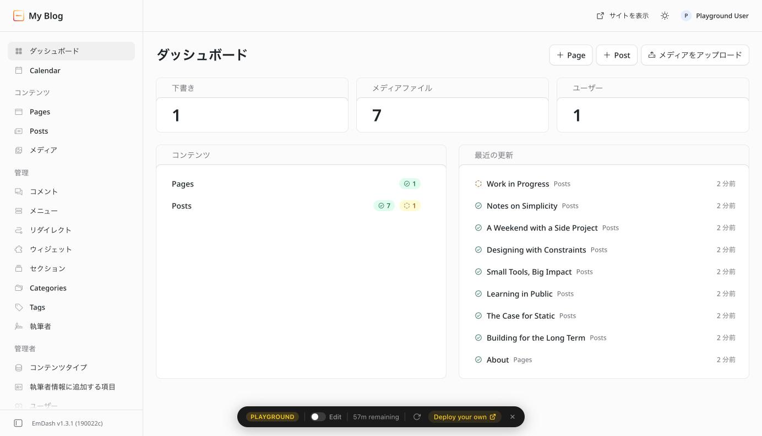
Task: Click the Pages row in コンテンツ card
Action: tap(301, 184)
